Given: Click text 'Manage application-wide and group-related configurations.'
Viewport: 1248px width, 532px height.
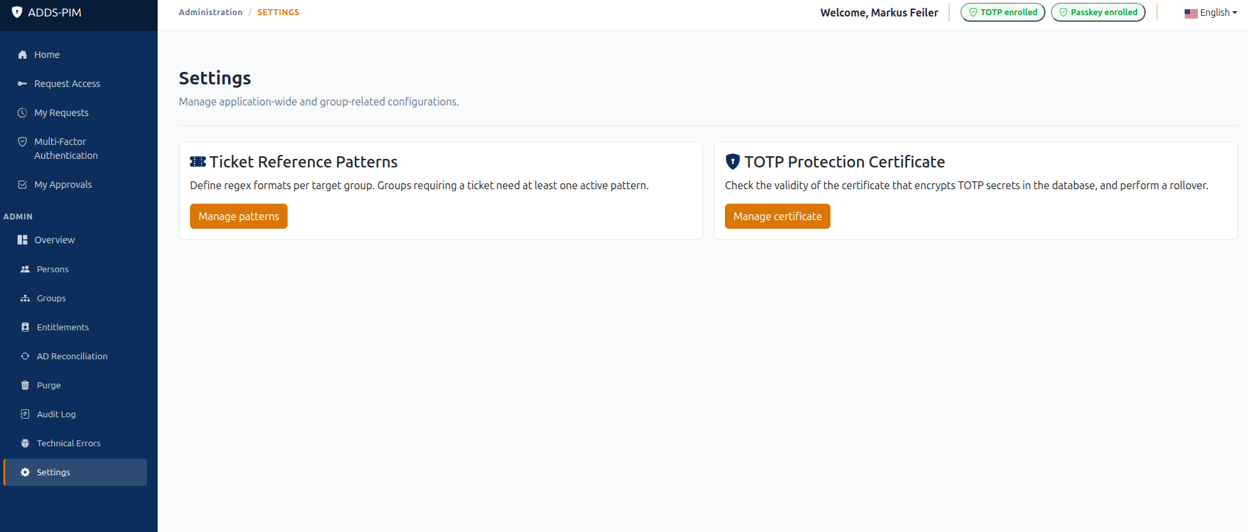Looking at the screenshot, I should (x=319, y=102).
